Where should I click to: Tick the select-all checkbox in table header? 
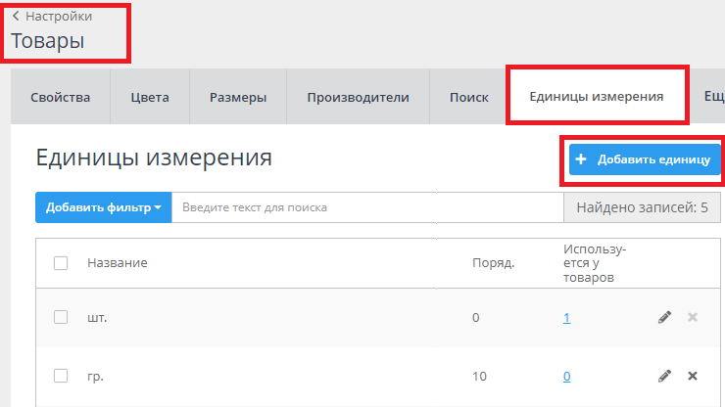tap(61, 263)
